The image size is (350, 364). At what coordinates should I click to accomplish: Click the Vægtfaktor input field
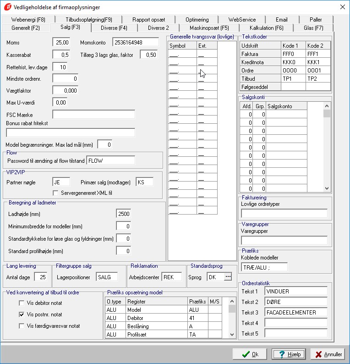(66, 90)
